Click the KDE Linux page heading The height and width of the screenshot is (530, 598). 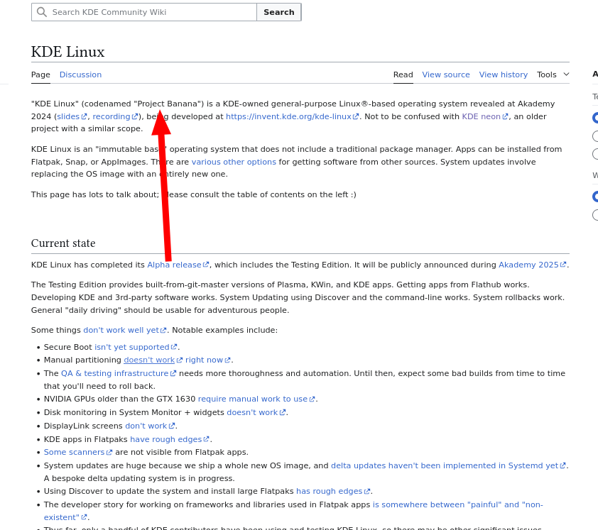68,52
